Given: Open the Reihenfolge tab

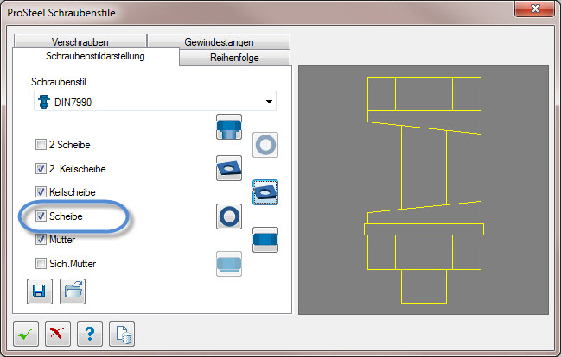Looking at the screenshot, I should click(234, 58).
